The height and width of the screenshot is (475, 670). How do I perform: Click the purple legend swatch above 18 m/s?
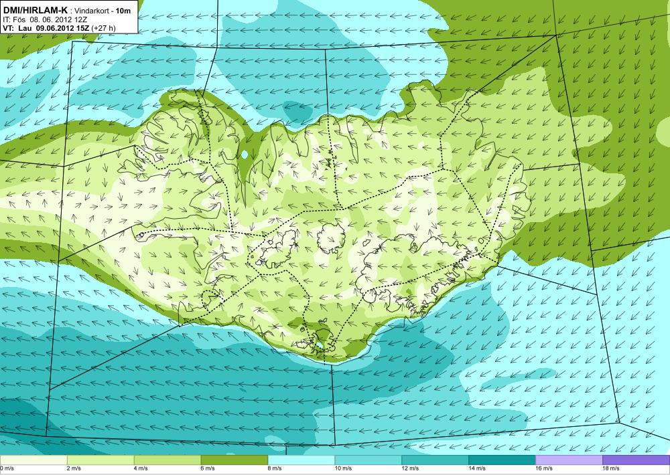point(636,460)
